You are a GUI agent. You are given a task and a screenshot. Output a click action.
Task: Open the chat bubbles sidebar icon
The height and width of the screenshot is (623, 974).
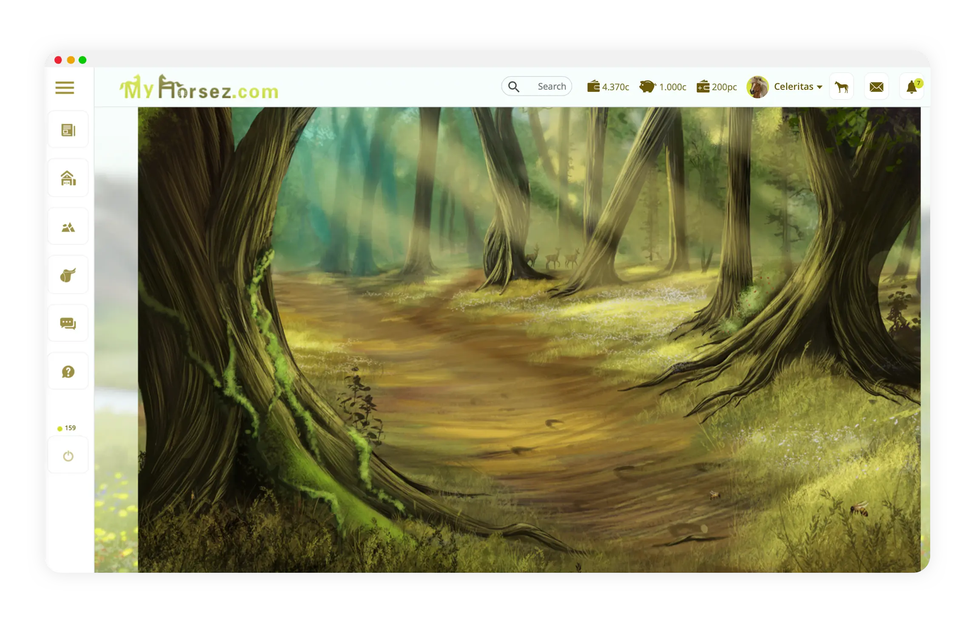pos(68,323)
